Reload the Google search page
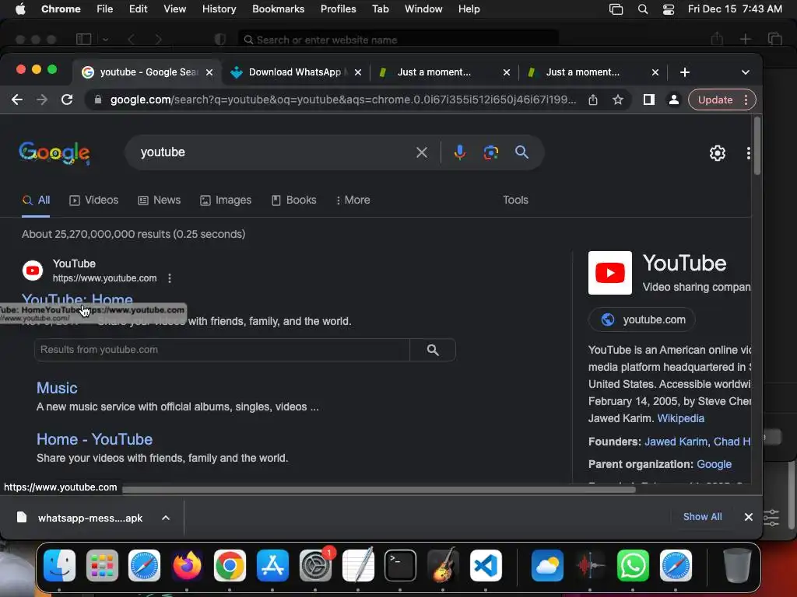This screenshot has height=597, width=797. pos(67,99)
